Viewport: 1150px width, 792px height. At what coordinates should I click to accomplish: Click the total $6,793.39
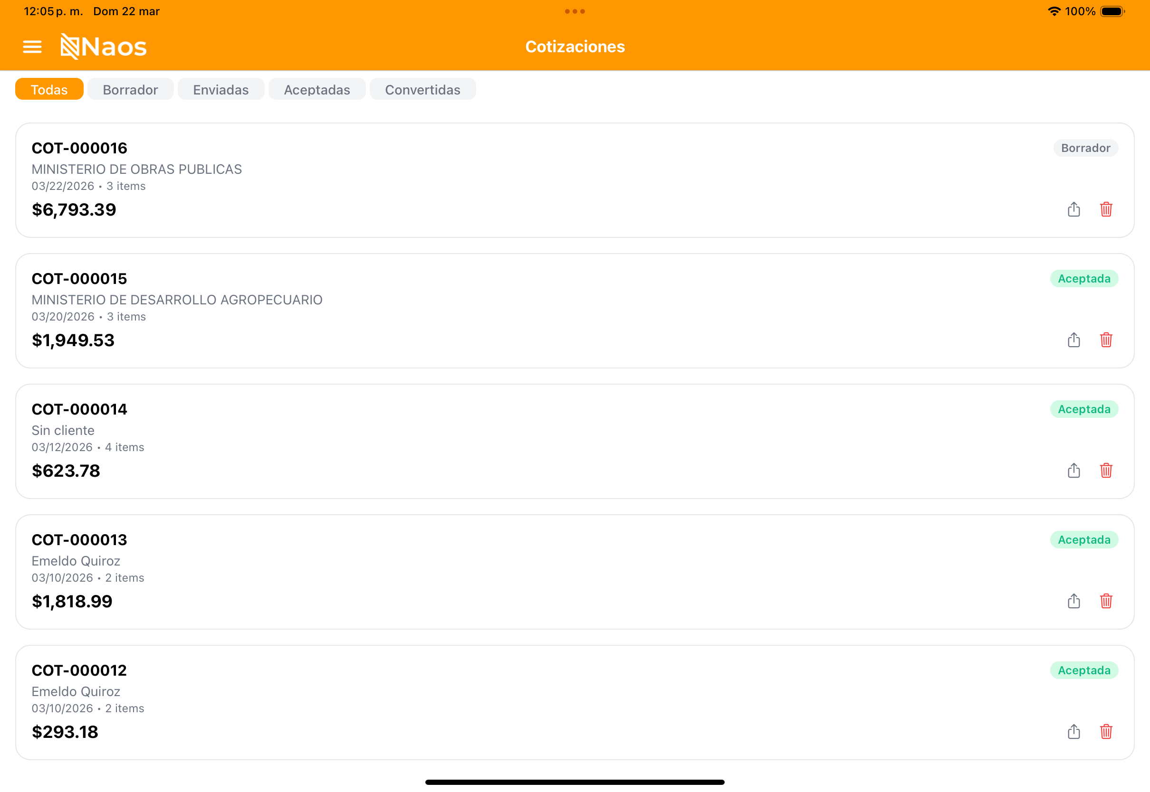click(74, 209)
